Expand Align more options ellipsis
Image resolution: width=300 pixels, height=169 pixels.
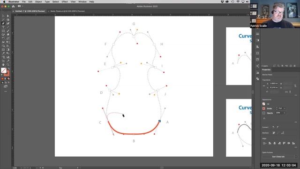296,147
